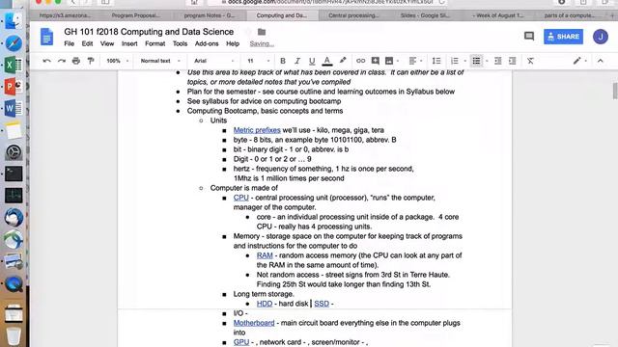Follow the RAM link

[265, 255]
